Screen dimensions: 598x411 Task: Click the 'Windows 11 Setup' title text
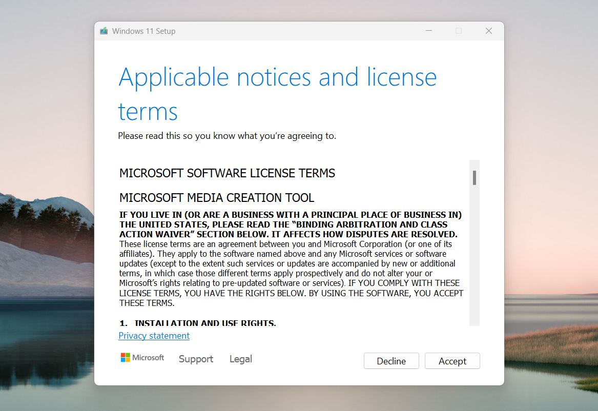point(144,31)
